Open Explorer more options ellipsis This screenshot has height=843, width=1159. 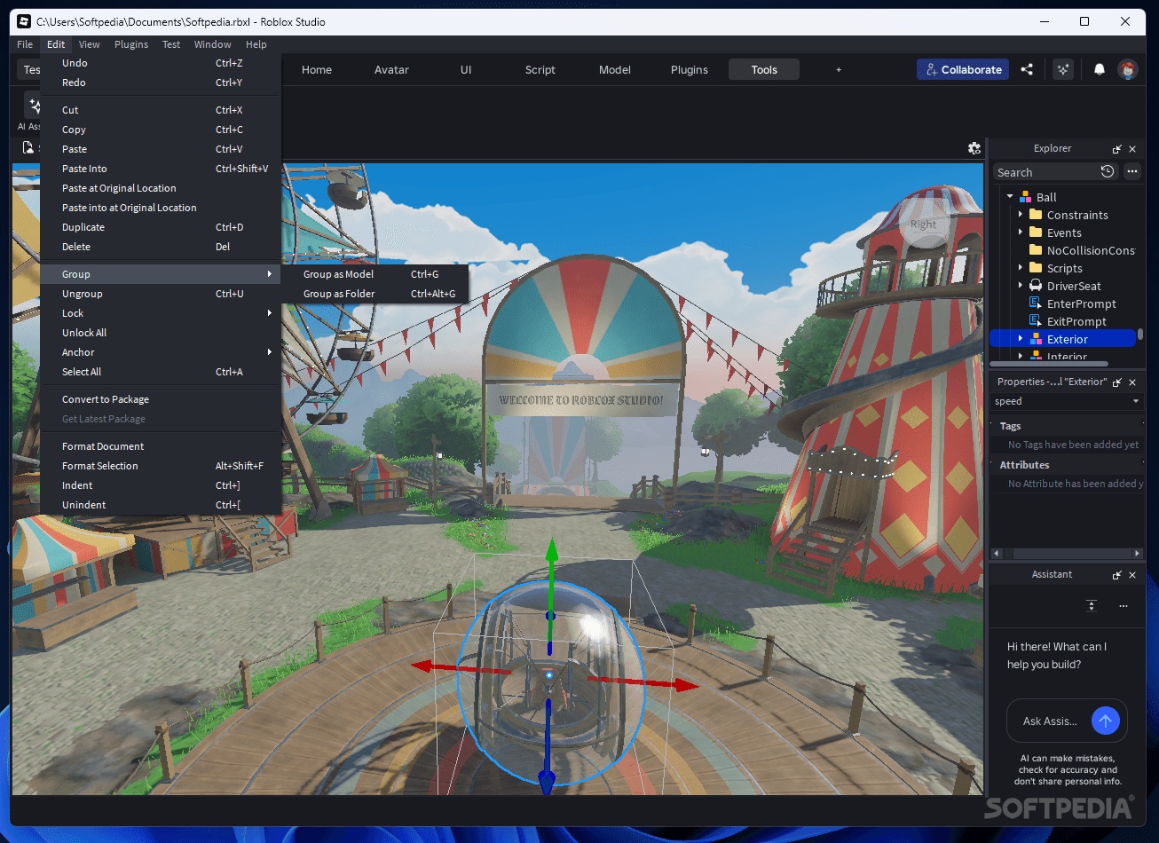(x=1132, y=172)
